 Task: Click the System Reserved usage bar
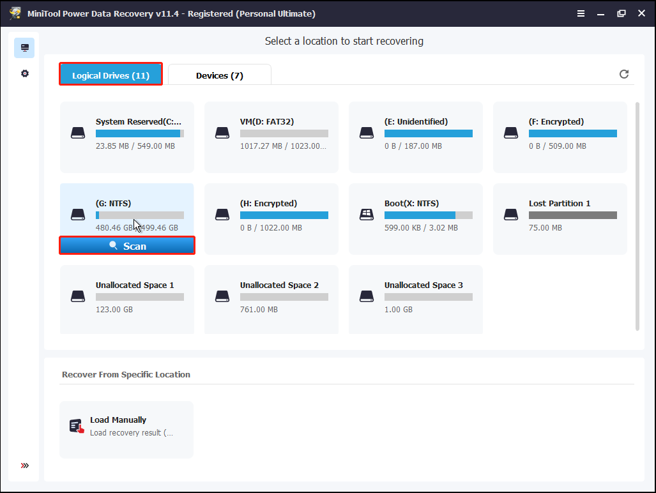click(x=140, y=133)
